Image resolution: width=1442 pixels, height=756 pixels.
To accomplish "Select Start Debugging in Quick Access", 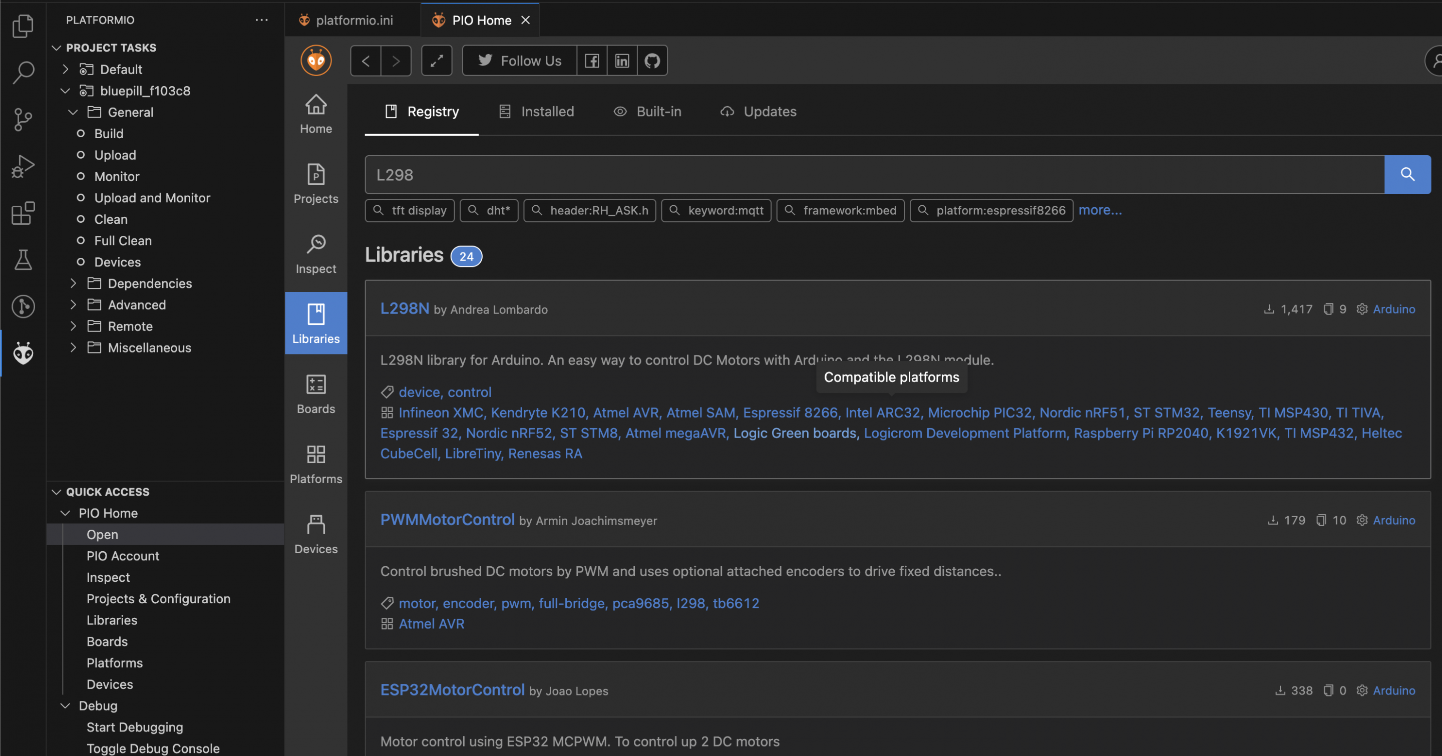I will [x=135, y=727].
